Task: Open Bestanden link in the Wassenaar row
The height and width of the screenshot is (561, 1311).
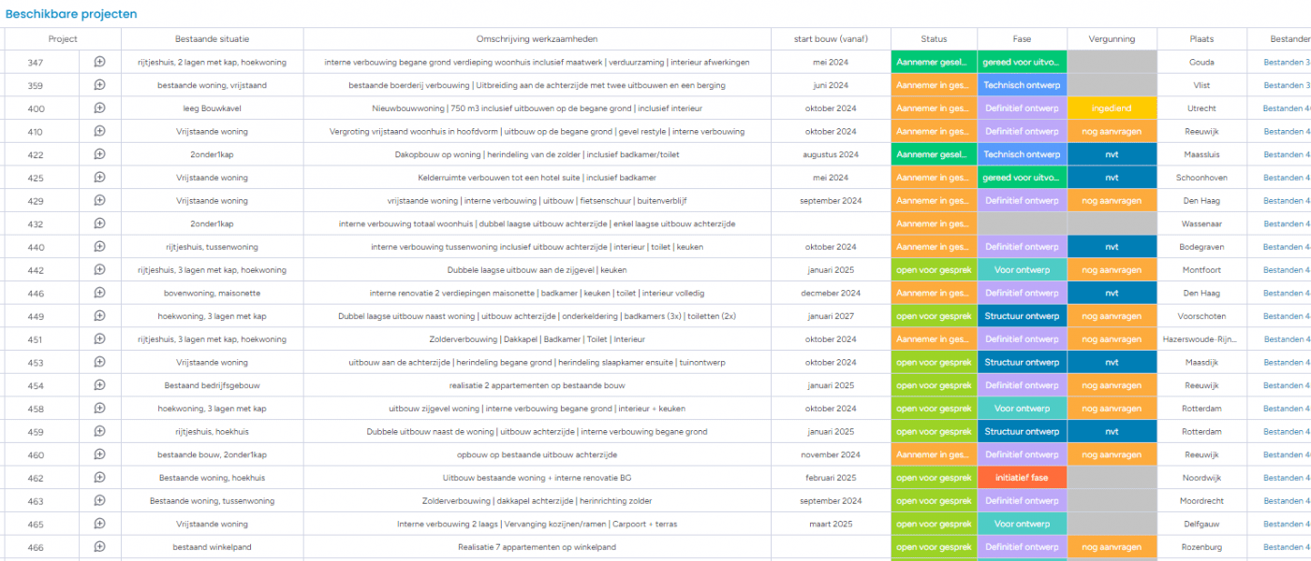Action: tap(1287, 223)
